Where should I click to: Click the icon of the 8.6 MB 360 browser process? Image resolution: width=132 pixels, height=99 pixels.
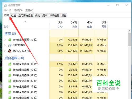pyautogui.click(x=10, y=87)
